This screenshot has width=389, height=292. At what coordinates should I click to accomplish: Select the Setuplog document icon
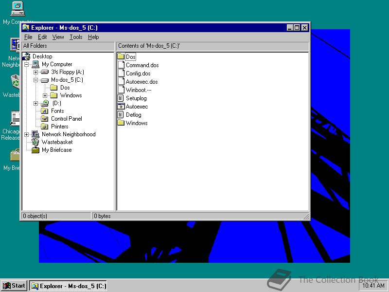[121, 98]
